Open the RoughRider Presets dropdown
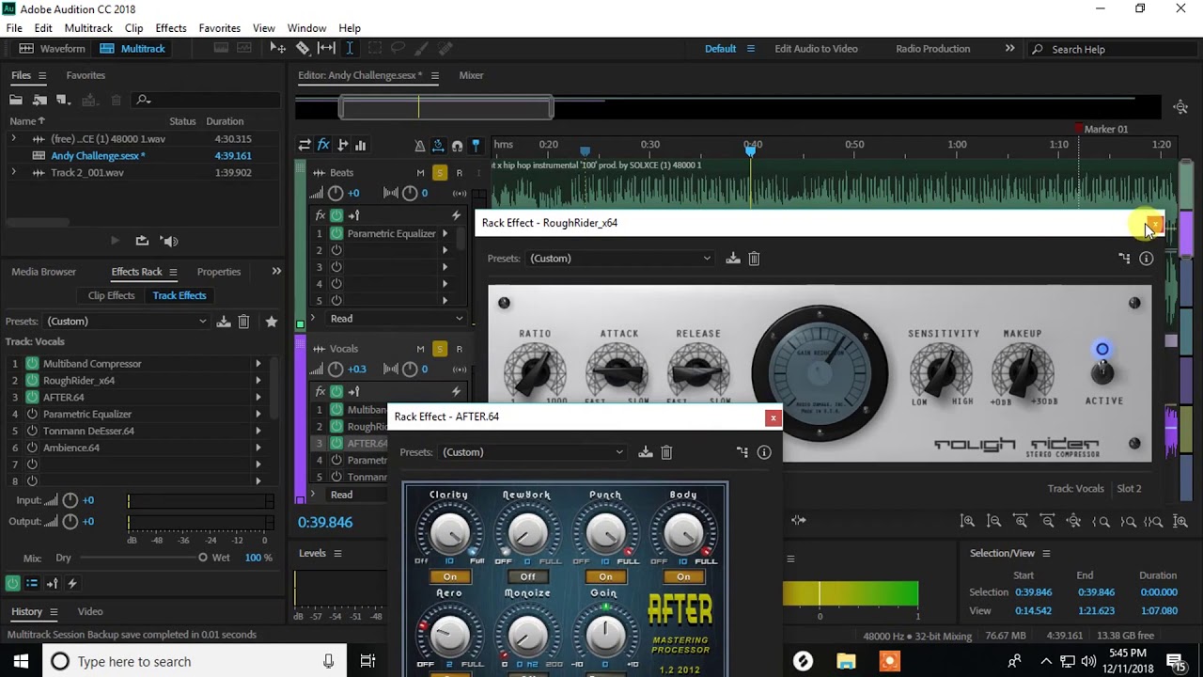 [619, 259]
